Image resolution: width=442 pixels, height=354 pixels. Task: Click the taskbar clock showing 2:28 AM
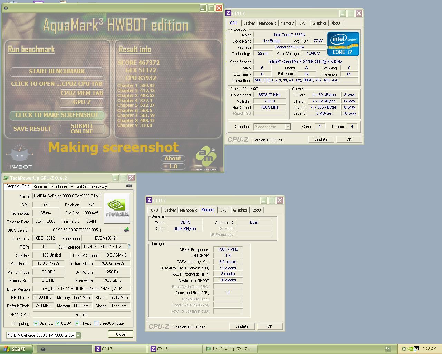coord(429,349)
